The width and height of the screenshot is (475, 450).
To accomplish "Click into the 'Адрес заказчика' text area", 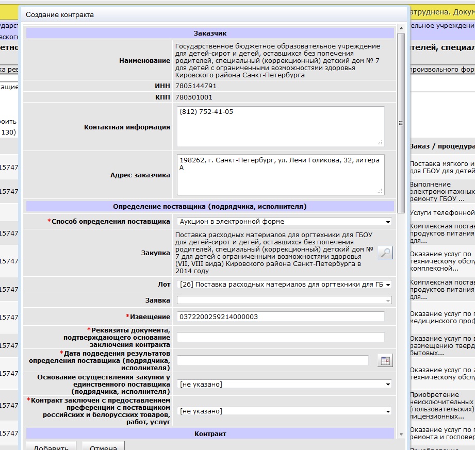I will tap(281, 175).
